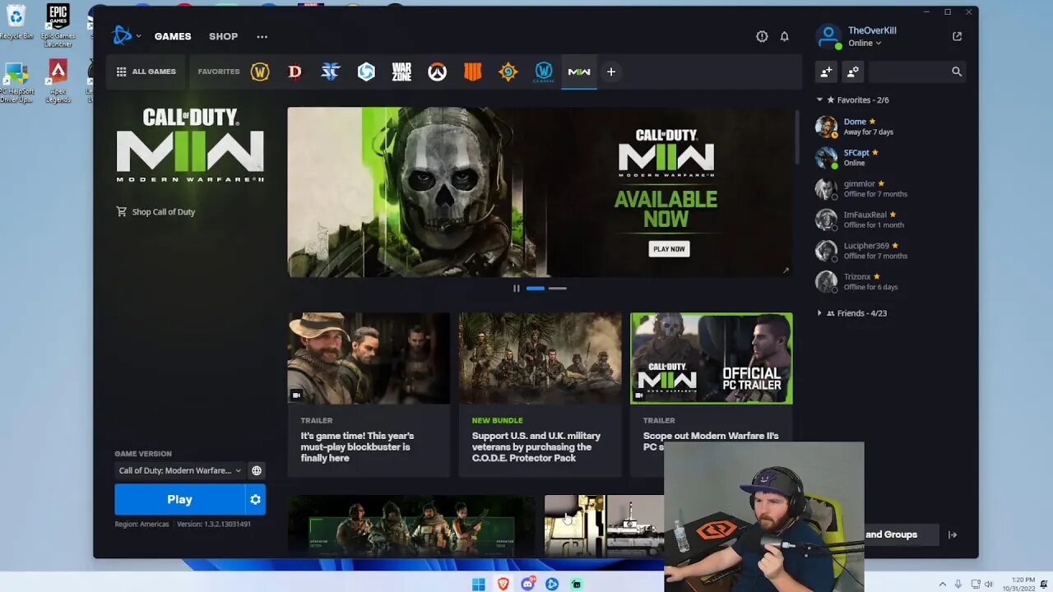Open the three-dot more menu
The width and height of the screenshot is (1053, 592).
[262, 36]
